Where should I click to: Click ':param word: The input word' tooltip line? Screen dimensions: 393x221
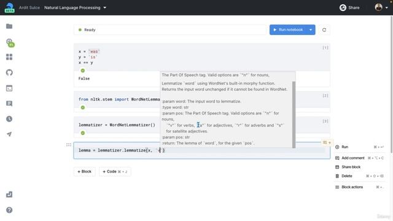pos(201,101)
